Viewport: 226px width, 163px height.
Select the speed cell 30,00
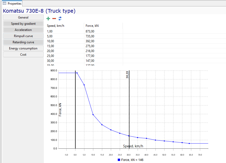click(x=65, y=61)
